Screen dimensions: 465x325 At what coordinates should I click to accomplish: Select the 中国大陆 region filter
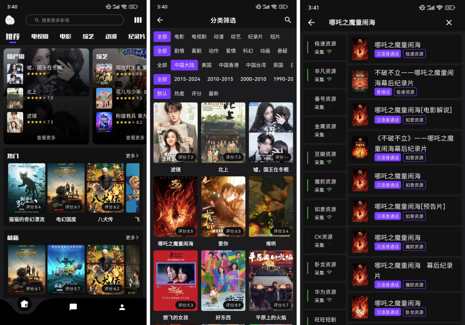coord(184,65)
